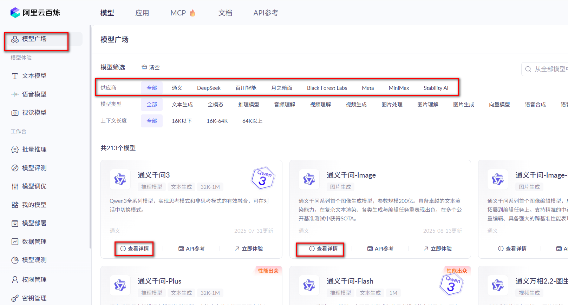Filter suppliers by MiniMax
Viewport: 568px width, 305px height.
coord(399,88)
